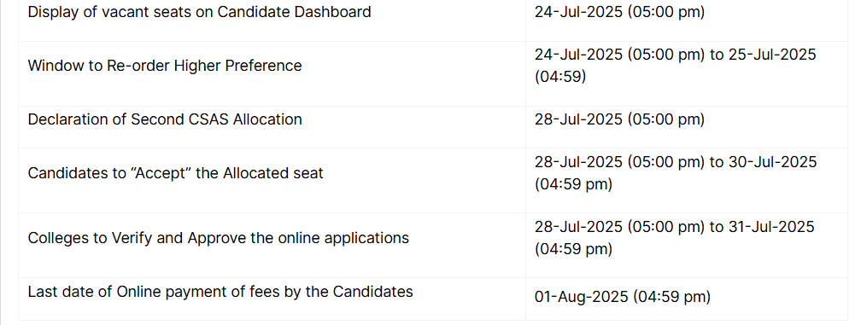Click '(04:59 pm)' under the college verification dates
This screenshot has height=325, width=861.
tap(573, 249)
